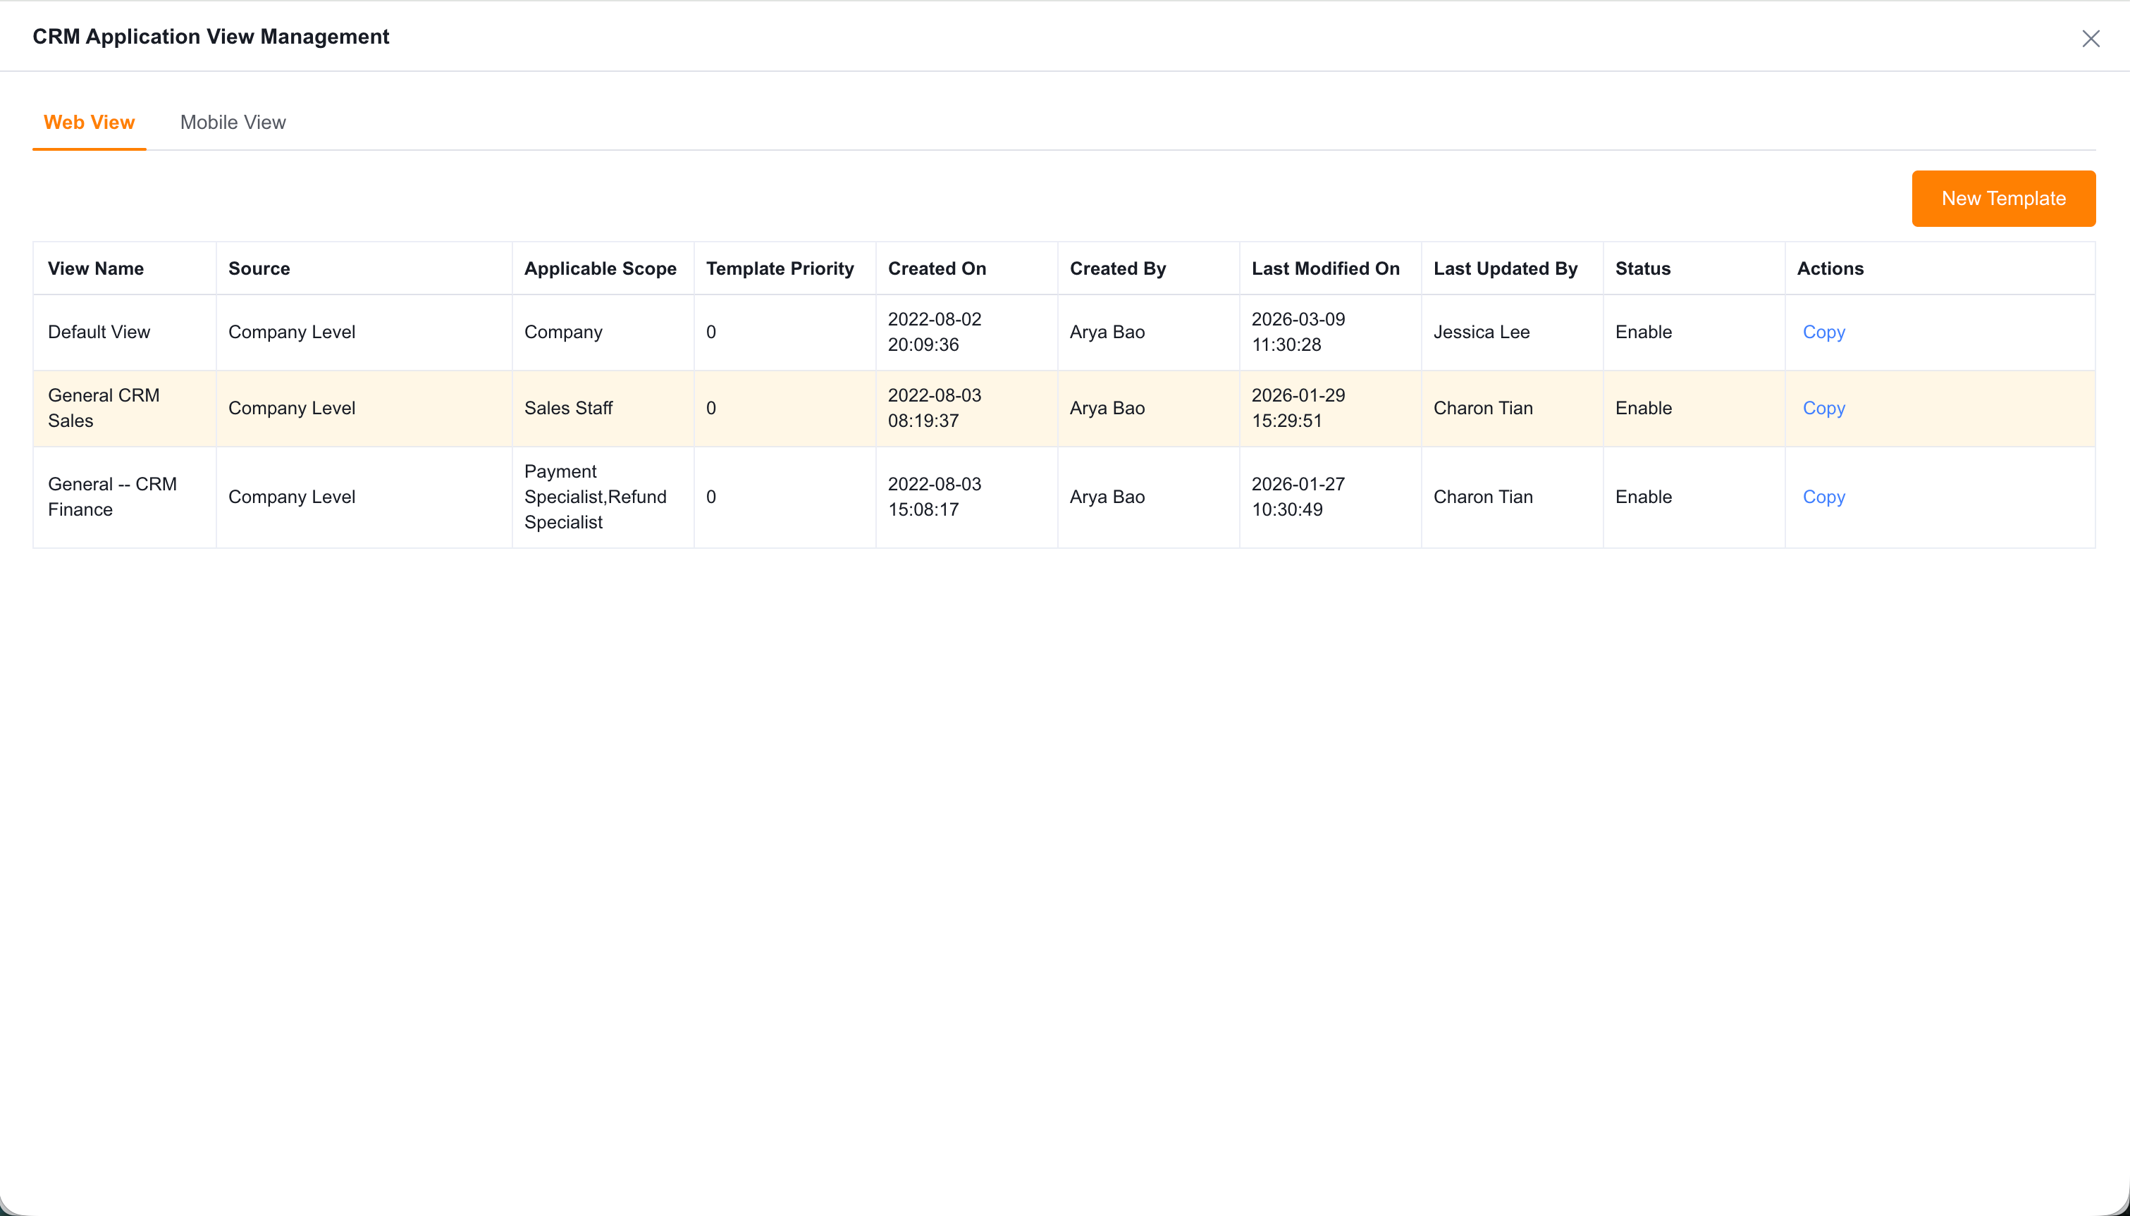Select the Default View name cell
The width and height of the screenshot is (2130, 1216).
pyautogui.click(x=125, y=333)
